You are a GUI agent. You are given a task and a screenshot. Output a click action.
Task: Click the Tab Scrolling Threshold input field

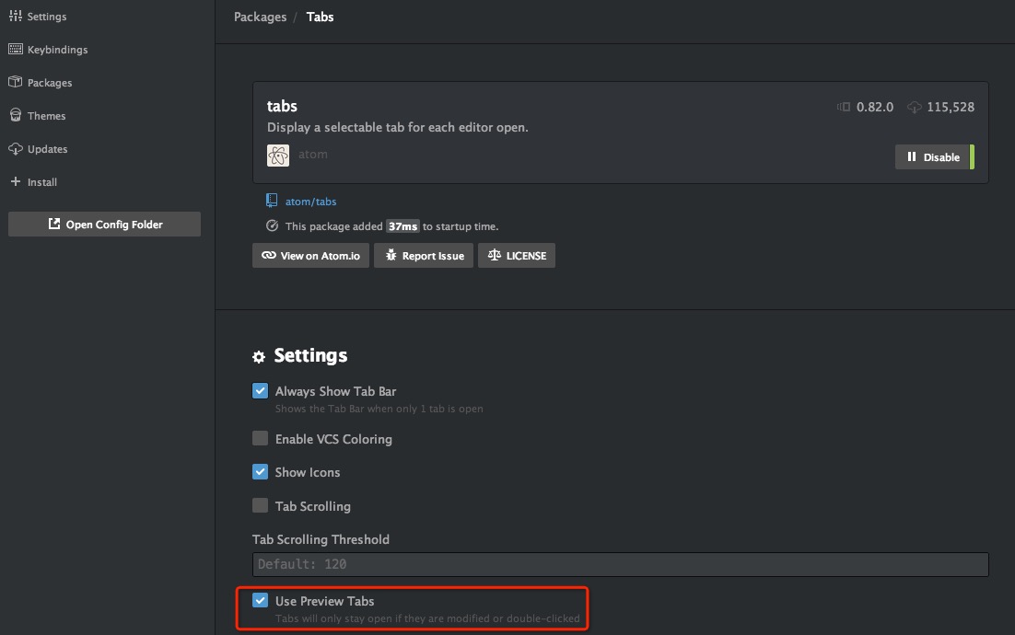pos(620,564)
